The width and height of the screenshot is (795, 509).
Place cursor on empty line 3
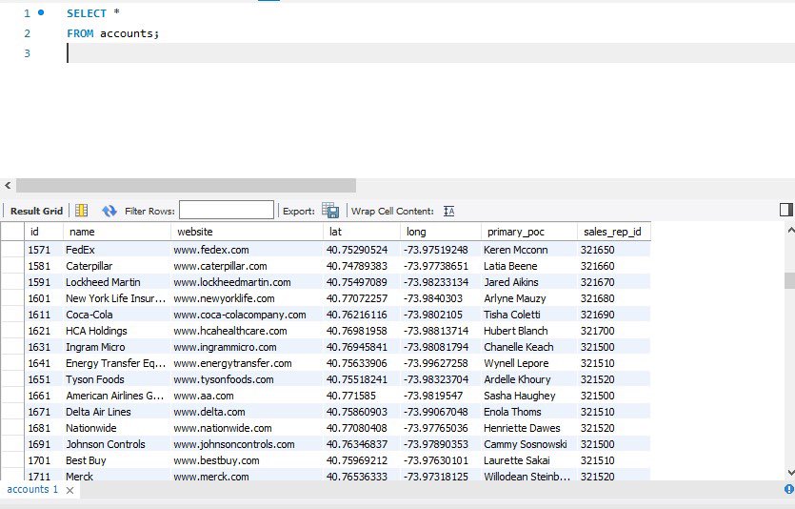coord(431,52)
